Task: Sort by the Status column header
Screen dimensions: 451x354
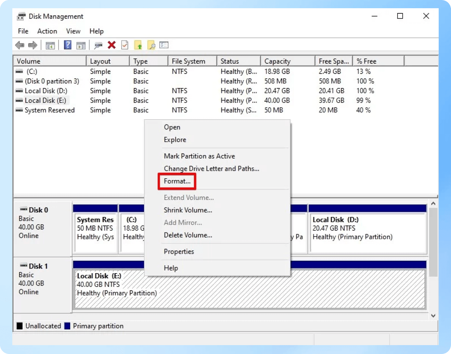Action: pyautogui.click(x=239, y=61)
